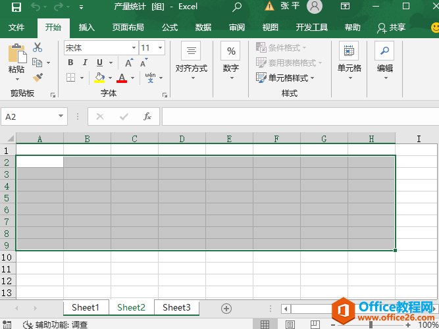Open the 字体 dialog launcher
Viewport: 439px width, 329px height.
[x=165, y=95]
